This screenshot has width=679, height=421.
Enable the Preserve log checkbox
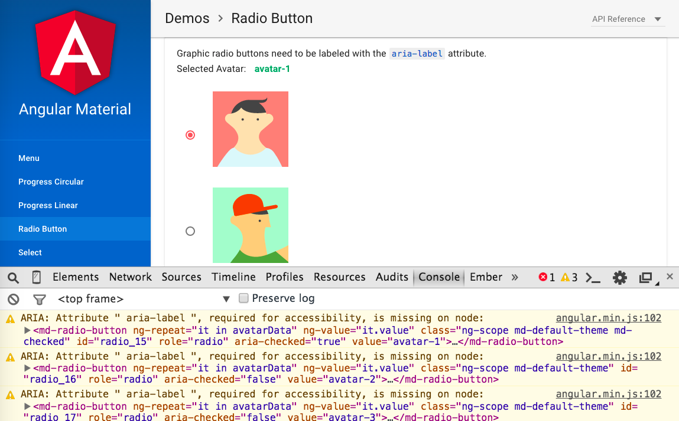pos(244,298)
